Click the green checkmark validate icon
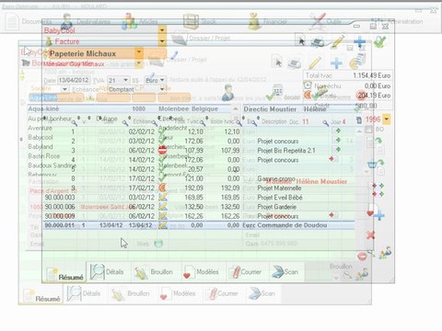Screen dimensions: 442x331 click(380, 41)
